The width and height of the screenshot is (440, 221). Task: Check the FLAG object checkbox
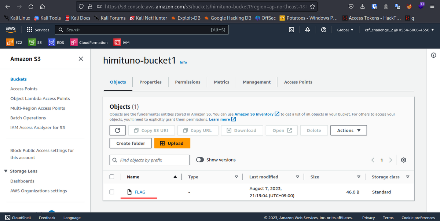pyautogui.click(x=112, y=192)
